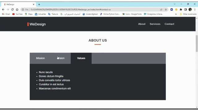Open the Services nav link
198x111 pixels.
point(155,24)
